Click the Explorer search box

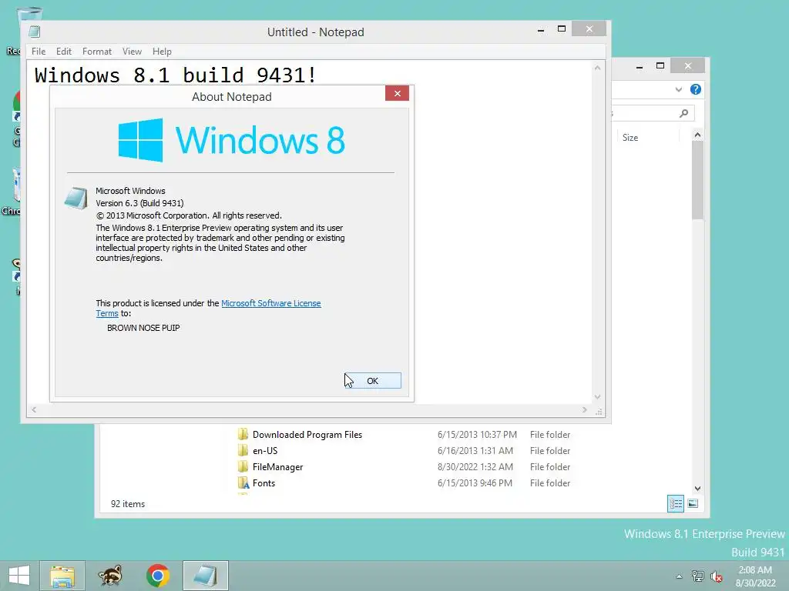pyautogui.click(x=653, y=114)
